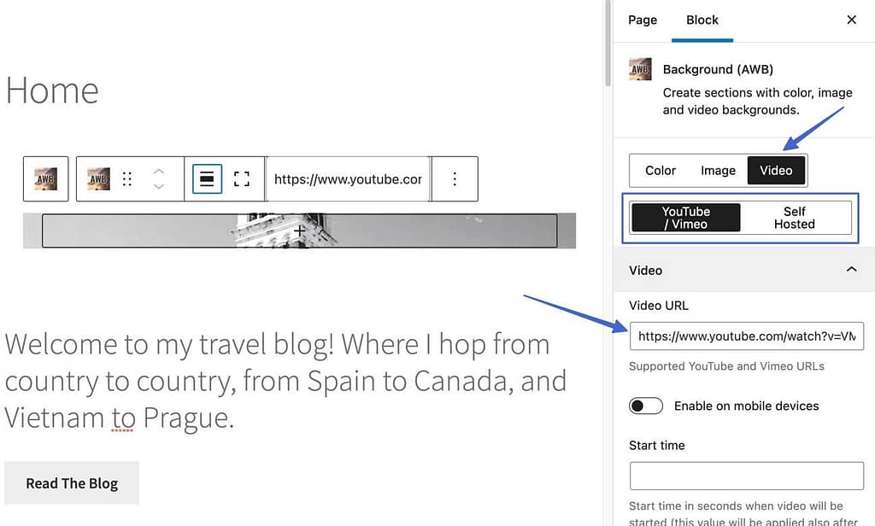Collapse the Video settings section chevron
Screen dimensions: 875x526
(x=851, y=269)
